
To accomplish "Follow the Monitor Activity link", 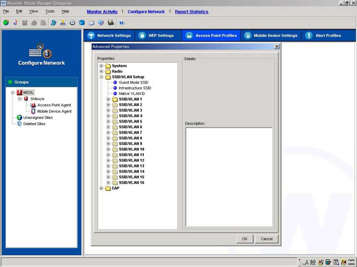I will (102, 12).
